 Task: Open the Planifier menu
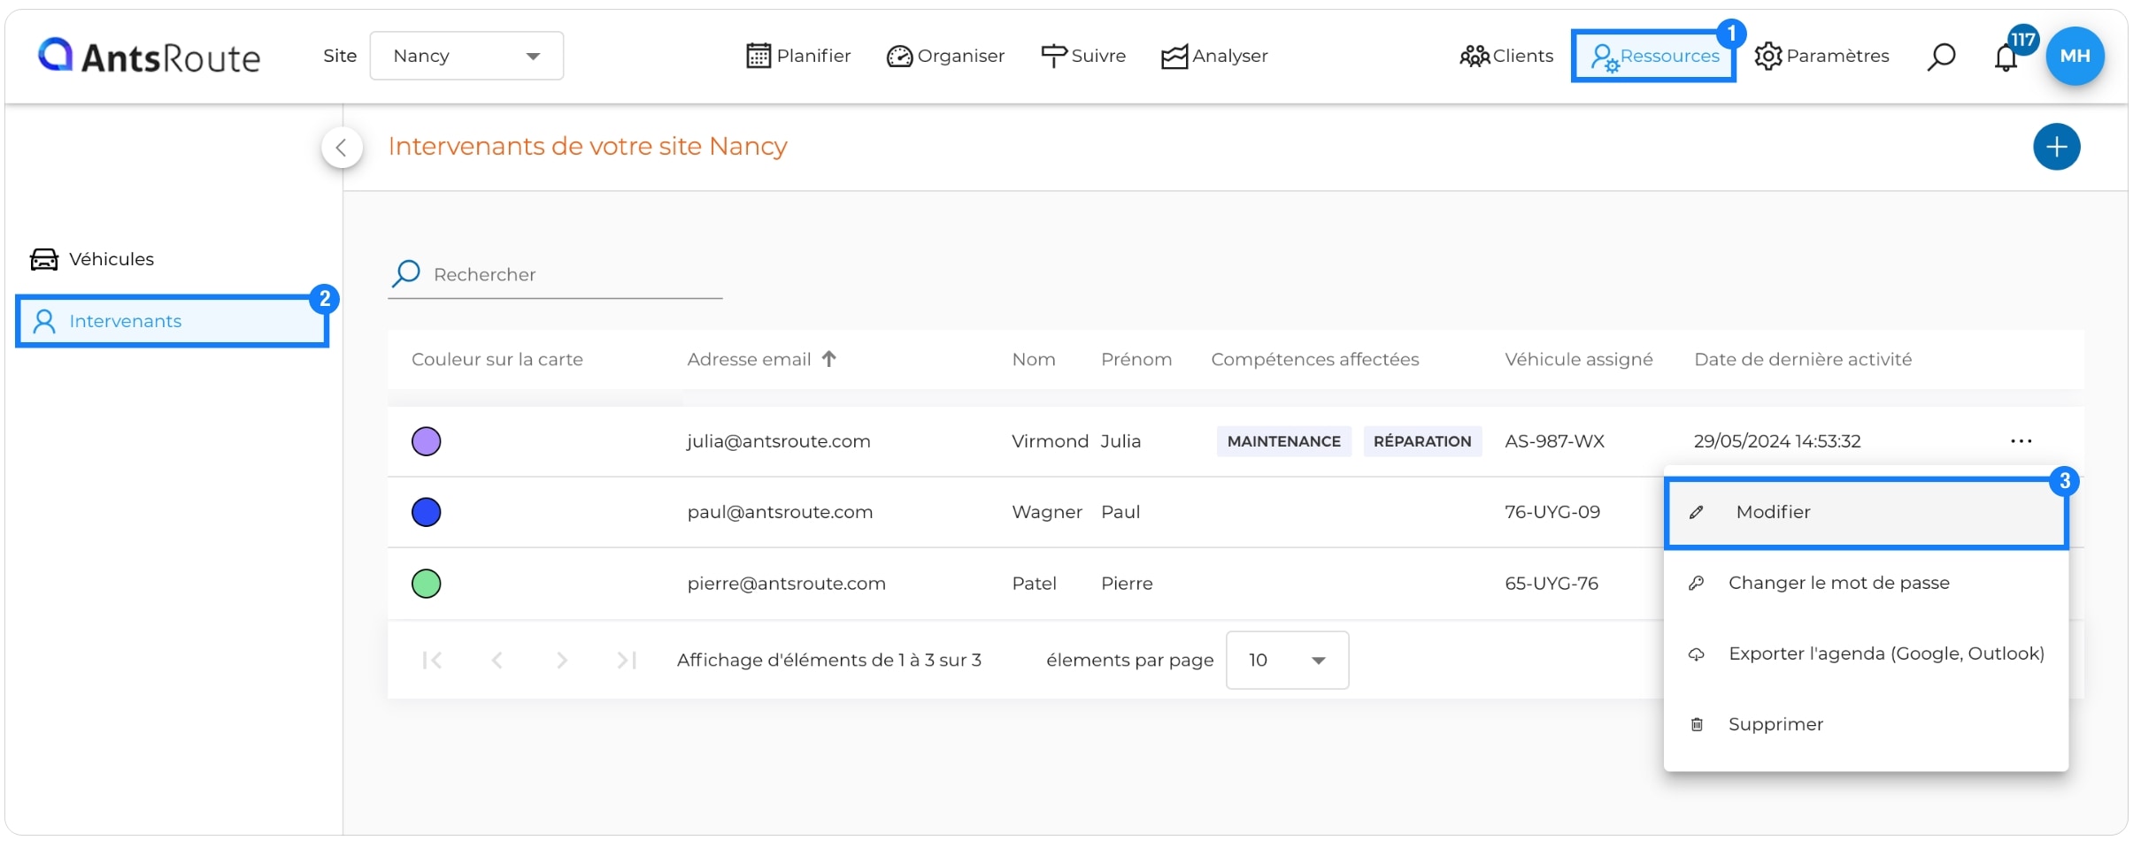798,56
